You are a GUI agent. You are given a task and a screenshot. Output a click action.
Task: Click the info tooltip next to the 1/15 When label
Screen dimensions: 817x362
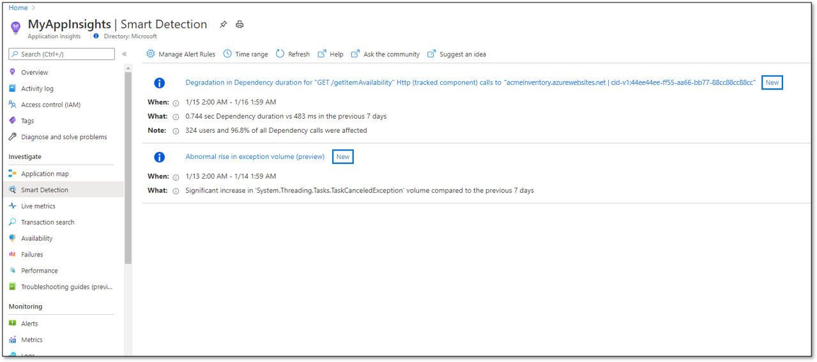tap(176, 103)
